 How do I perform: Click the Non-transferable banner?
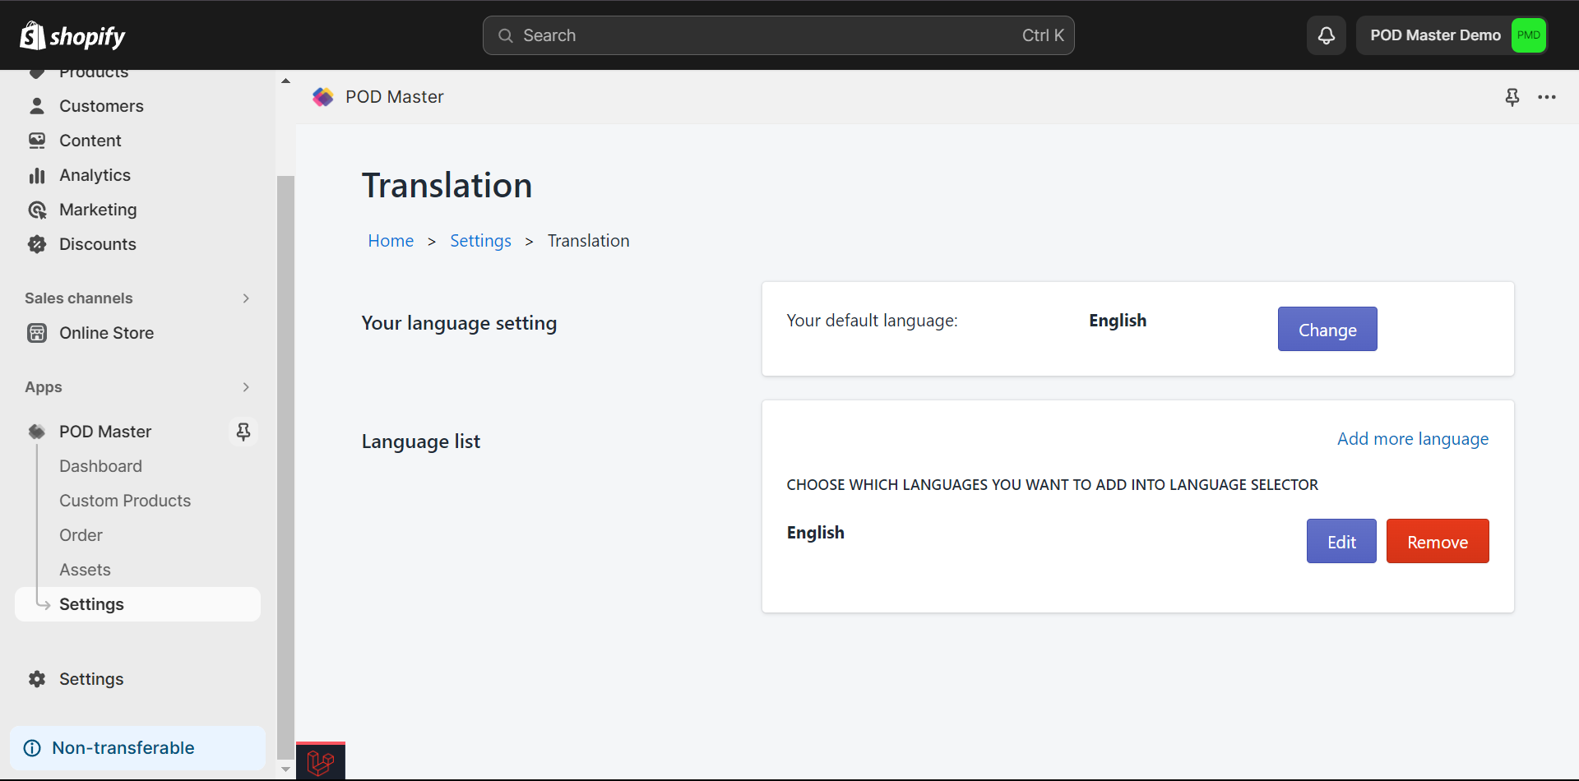[137, 748]
